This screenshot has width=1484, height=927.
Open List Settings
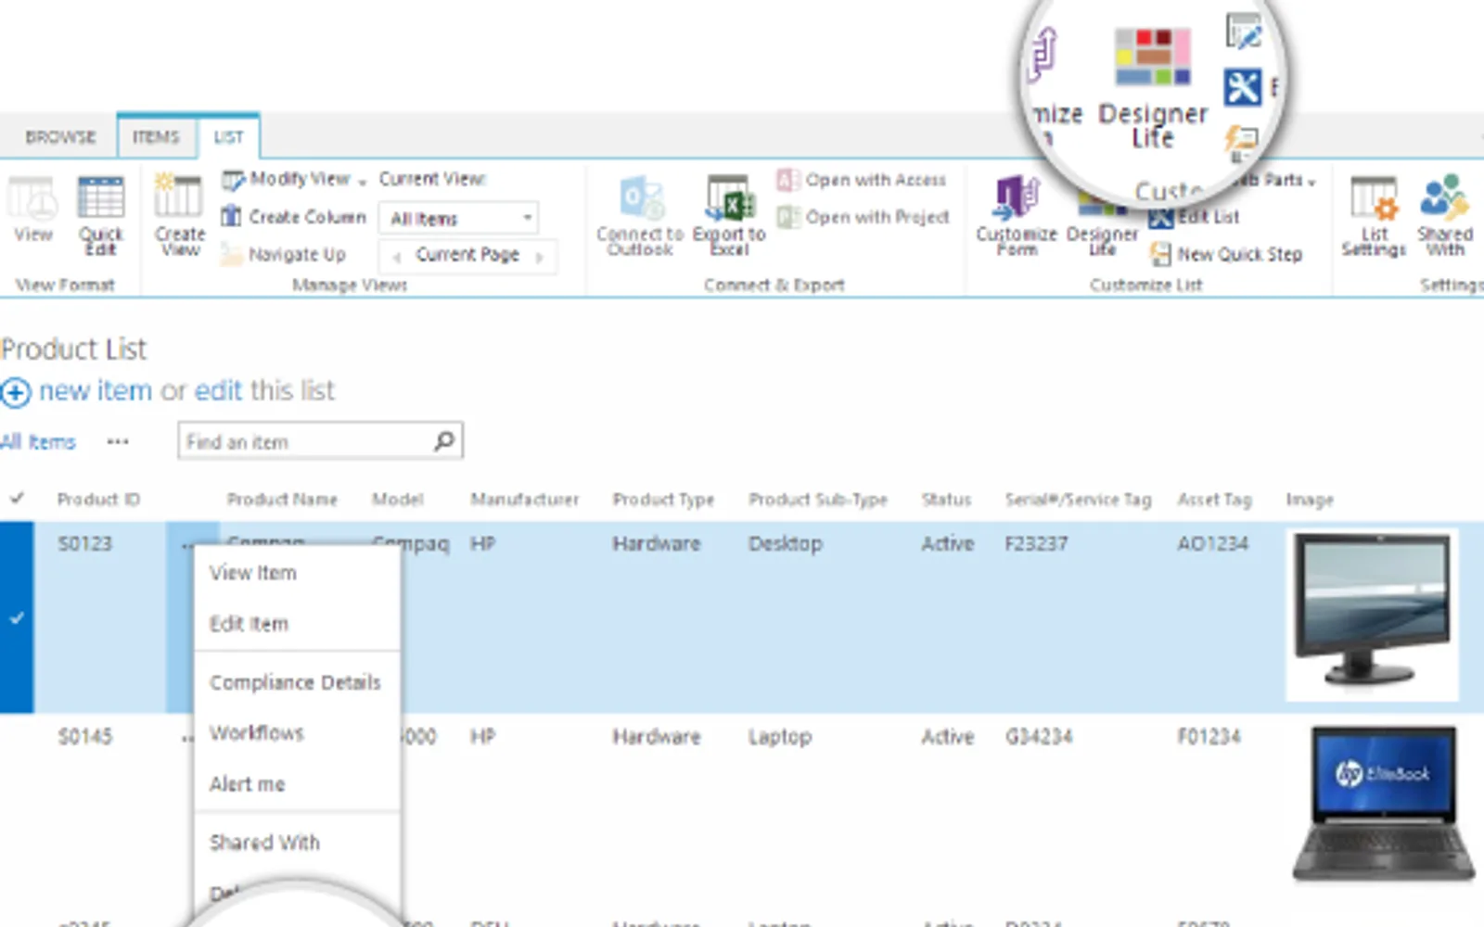pos(1374,215)
